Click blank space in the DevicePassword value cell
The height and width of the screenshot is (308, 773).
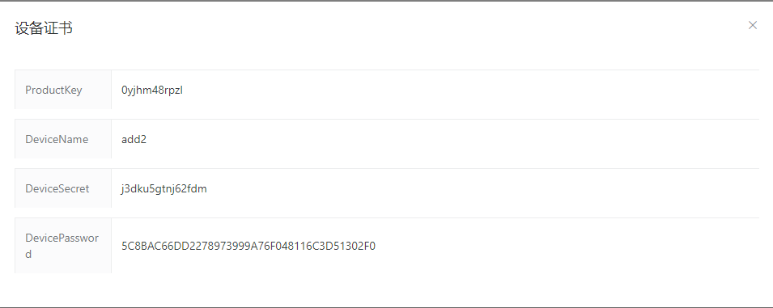click(x=567, y=246)
